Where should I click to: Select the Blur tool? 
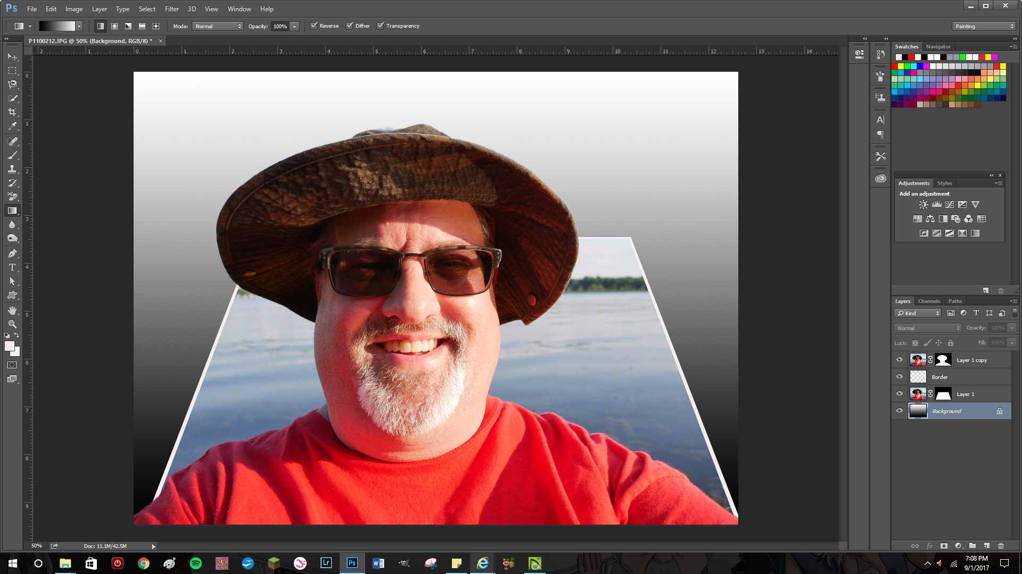[12, 224]
